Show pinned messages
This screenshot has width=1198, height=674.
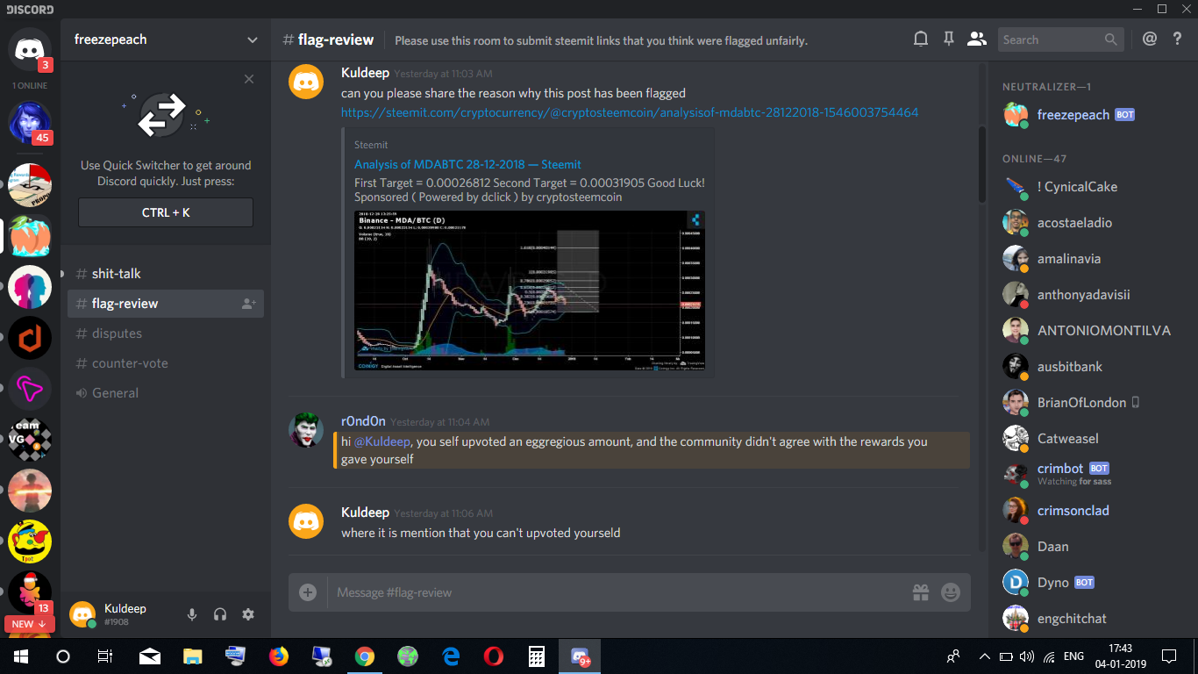[x=948, y=39]
